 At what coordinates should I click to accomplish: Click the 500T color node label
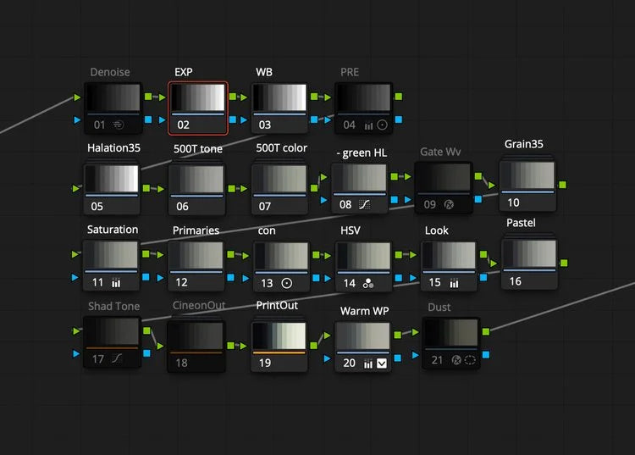point(281,148)
